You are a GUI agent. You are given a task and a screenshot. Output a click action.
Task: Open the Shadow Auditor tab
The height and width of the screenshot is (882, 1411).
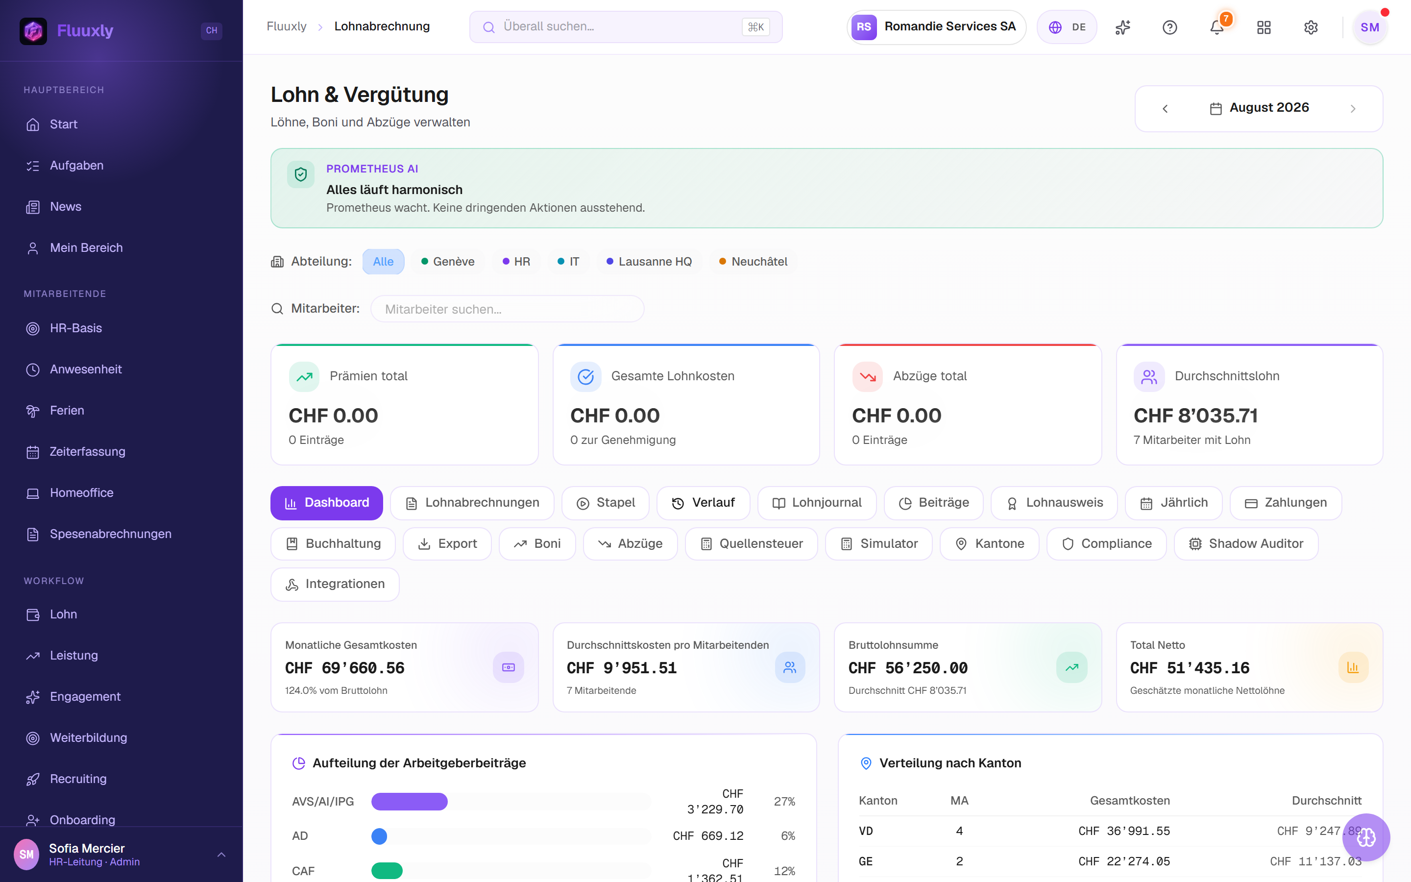[x=1245, y=544]
